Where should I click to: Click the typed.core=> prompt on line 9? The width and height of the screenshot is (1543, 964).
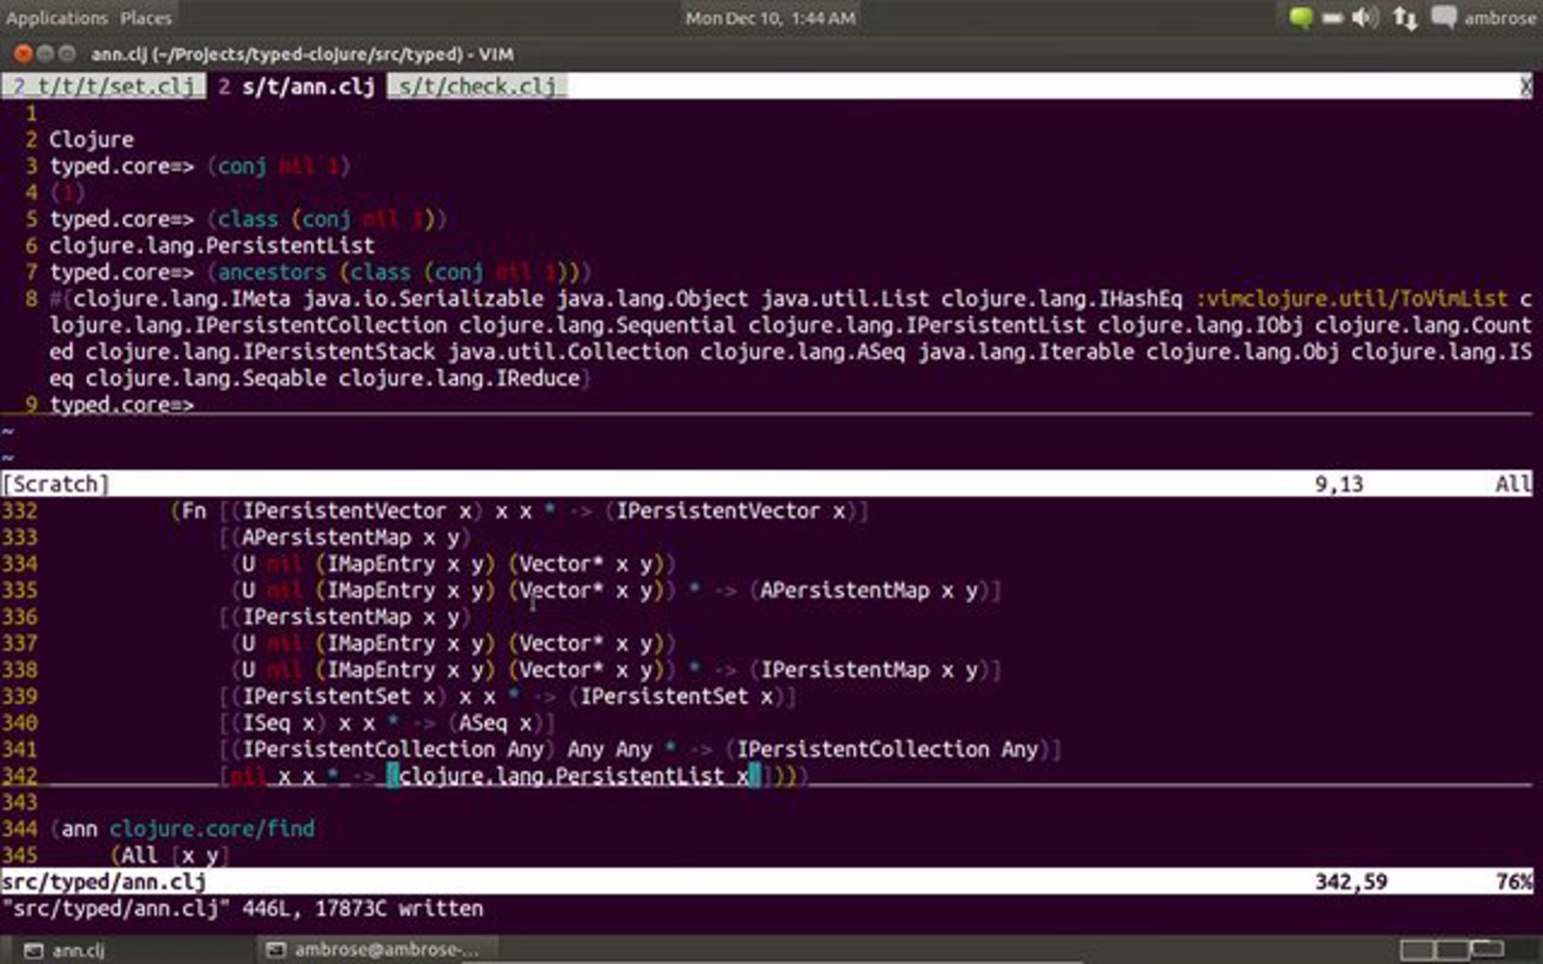coord(122,405)
